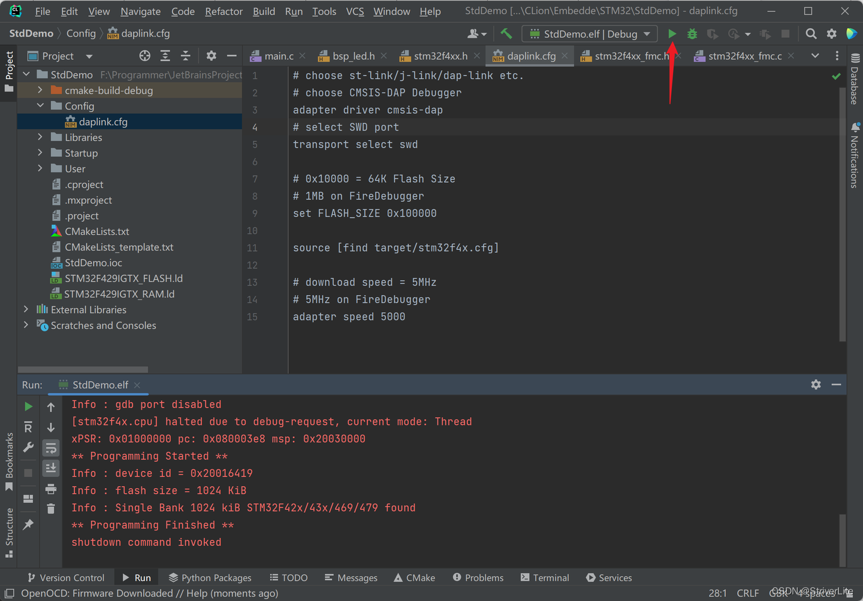The image size is (863, 601).
Task: Collapse all in Project panel
Action: point(186,56)
